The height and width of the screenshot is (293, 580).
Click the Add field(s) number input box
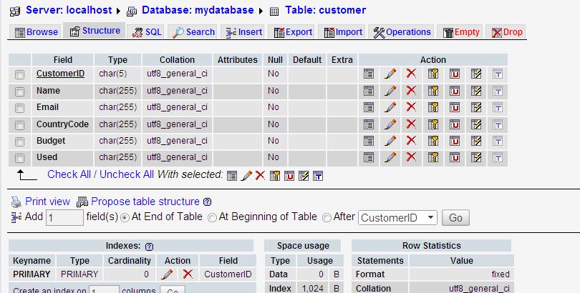[x=64, y=218]
